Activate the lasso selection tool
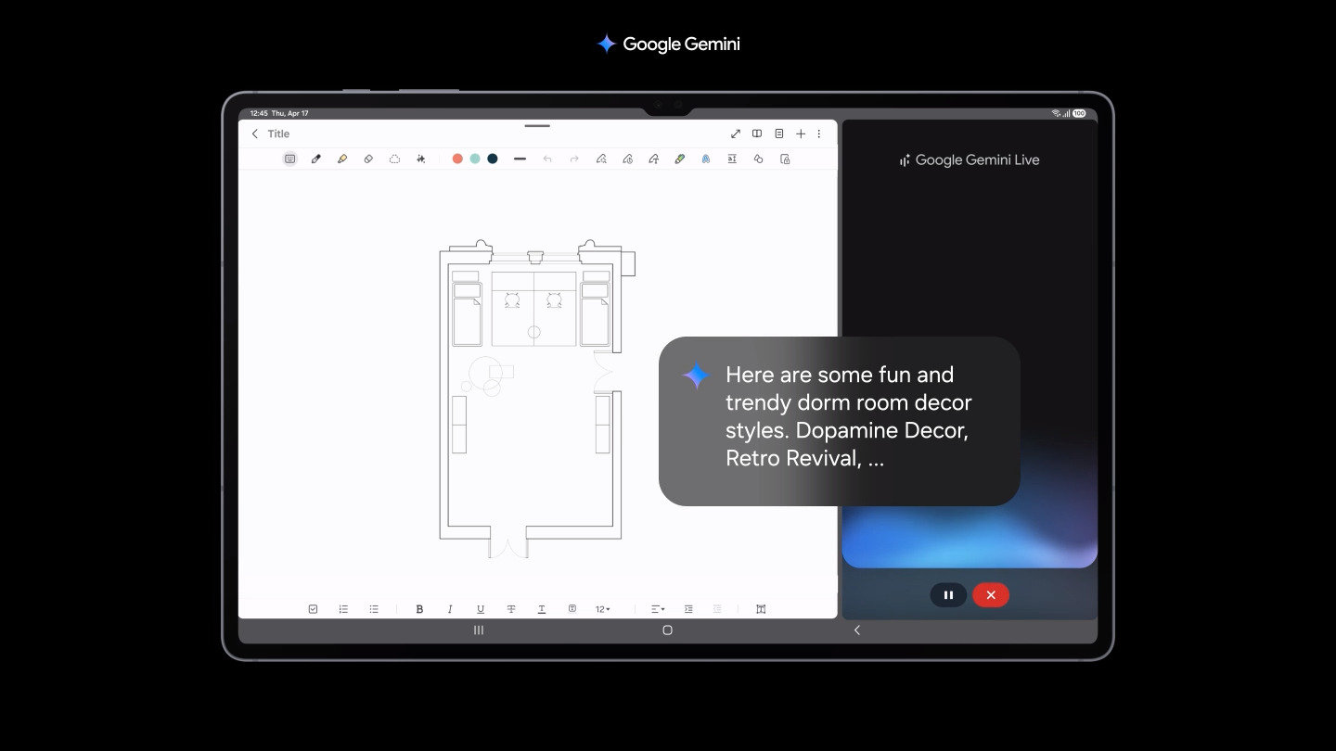The width and height of the screenshot is (1336, 751). 394,159
